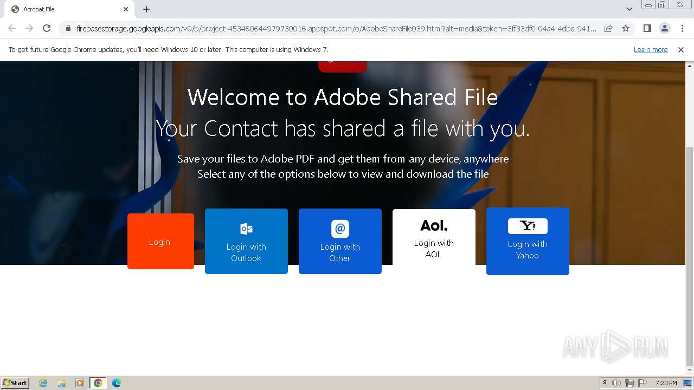Switch to Chrome in taskbar

coord(98,383)
